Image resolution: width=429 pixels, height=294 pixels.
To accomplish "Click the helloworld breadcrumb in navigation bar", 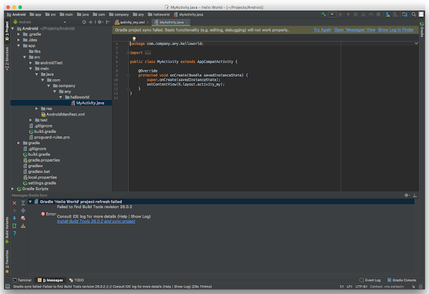I will [x=159, y=15].
